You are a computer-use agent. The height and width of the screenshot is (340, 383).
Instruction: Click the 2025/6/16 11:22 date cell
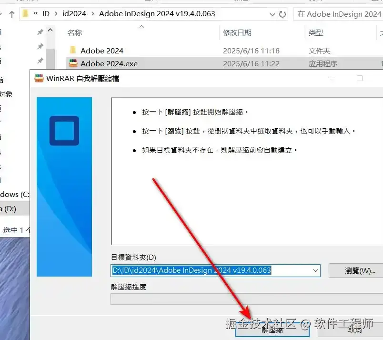click(x=251, y=63)
